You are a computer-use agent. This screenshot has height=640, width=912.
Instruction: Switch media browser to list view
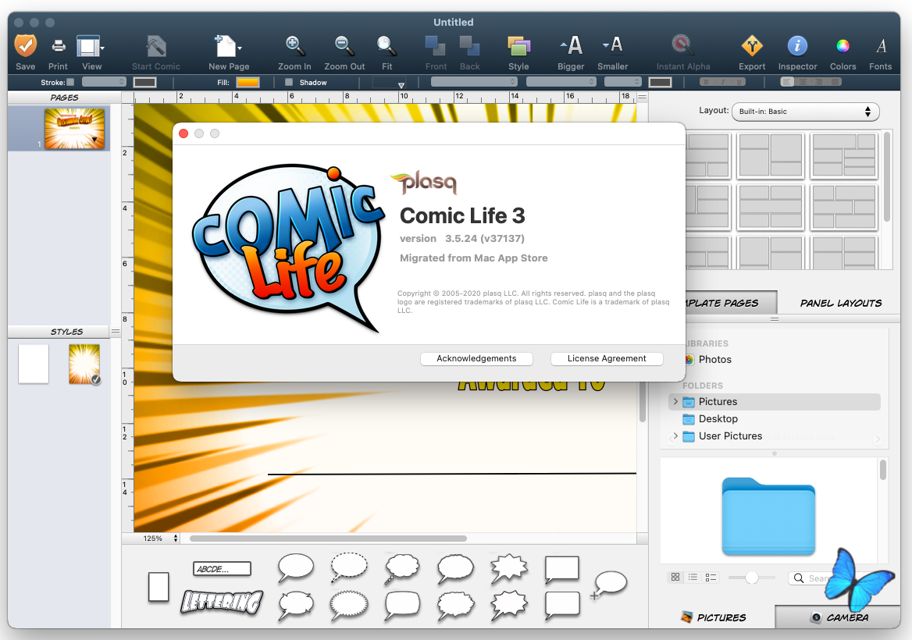coord(693,578)
